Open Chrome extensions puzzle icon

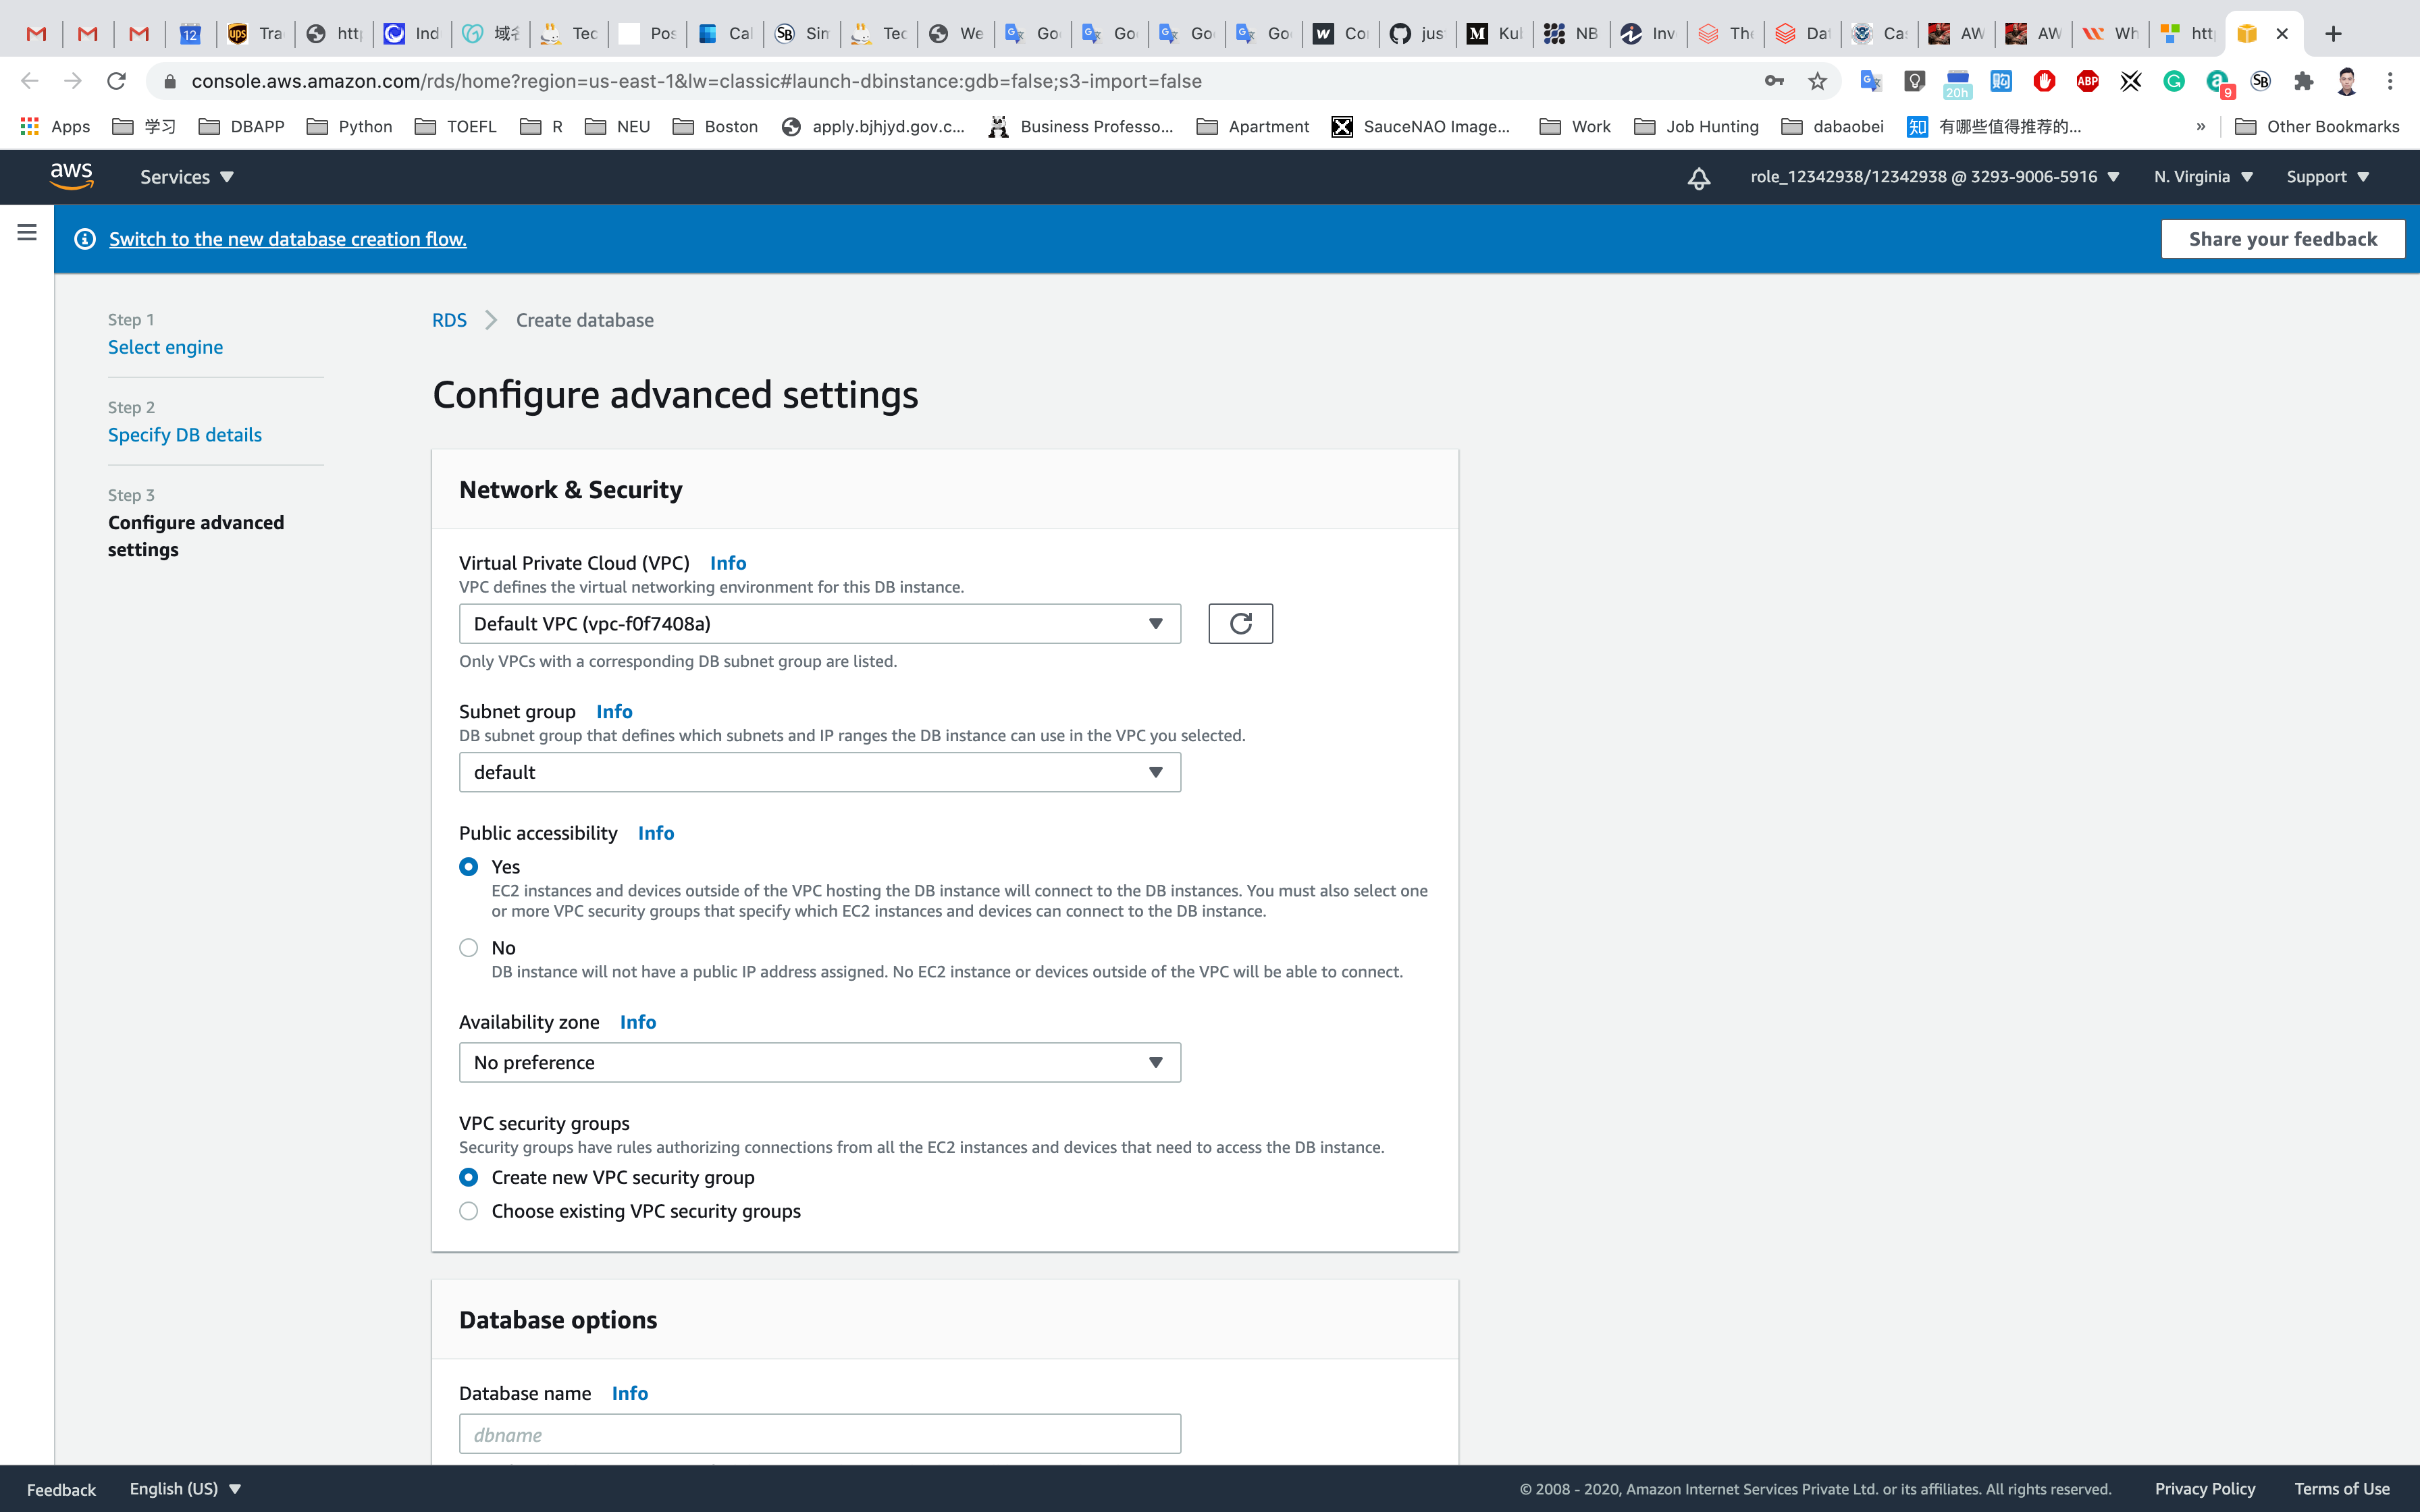[x=2304, y=81]
